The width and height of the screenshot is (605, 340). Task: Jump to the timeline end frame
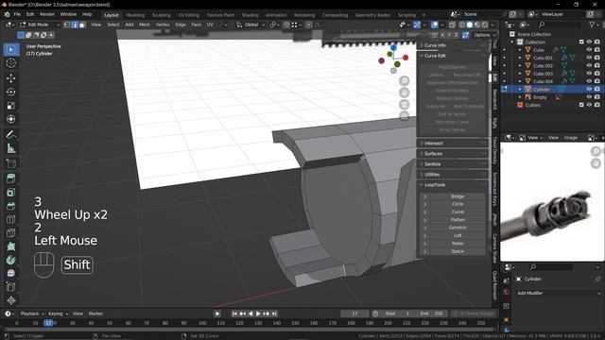(x=274, y=314)
